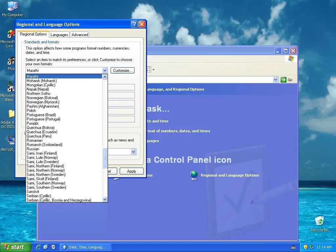This screenshot has width=336, height=252.
Task: Select Sami, Southern (Norway) option
Action: coord(64,183)
